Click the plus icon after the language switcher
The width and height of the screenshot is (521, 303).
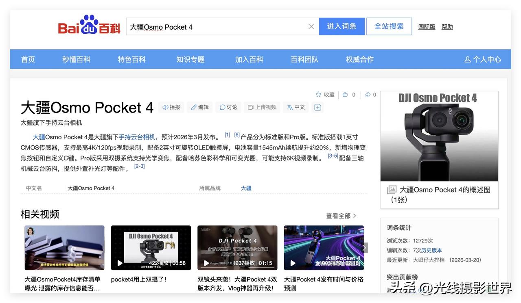pyautogui.click(x=317, y=107)
